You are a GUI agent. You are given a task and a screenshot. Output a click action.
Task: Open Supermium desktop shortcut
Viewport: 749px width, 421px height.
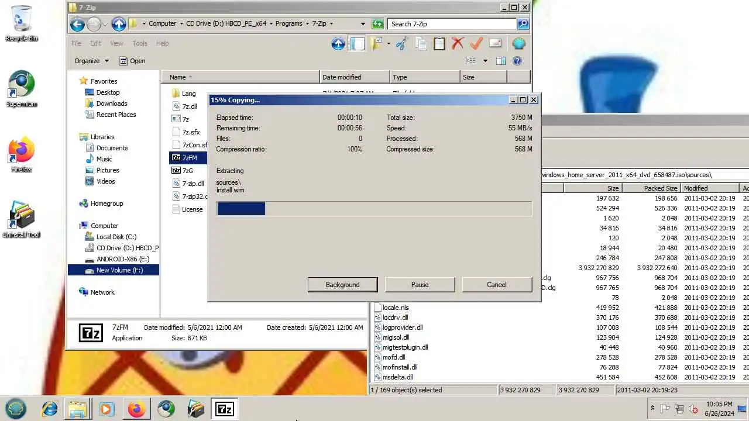(22, 89)
